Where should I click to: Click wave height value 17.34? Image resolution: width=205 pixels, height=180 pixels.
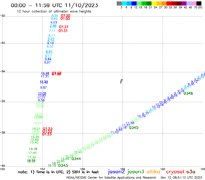(x=32, y=157)
